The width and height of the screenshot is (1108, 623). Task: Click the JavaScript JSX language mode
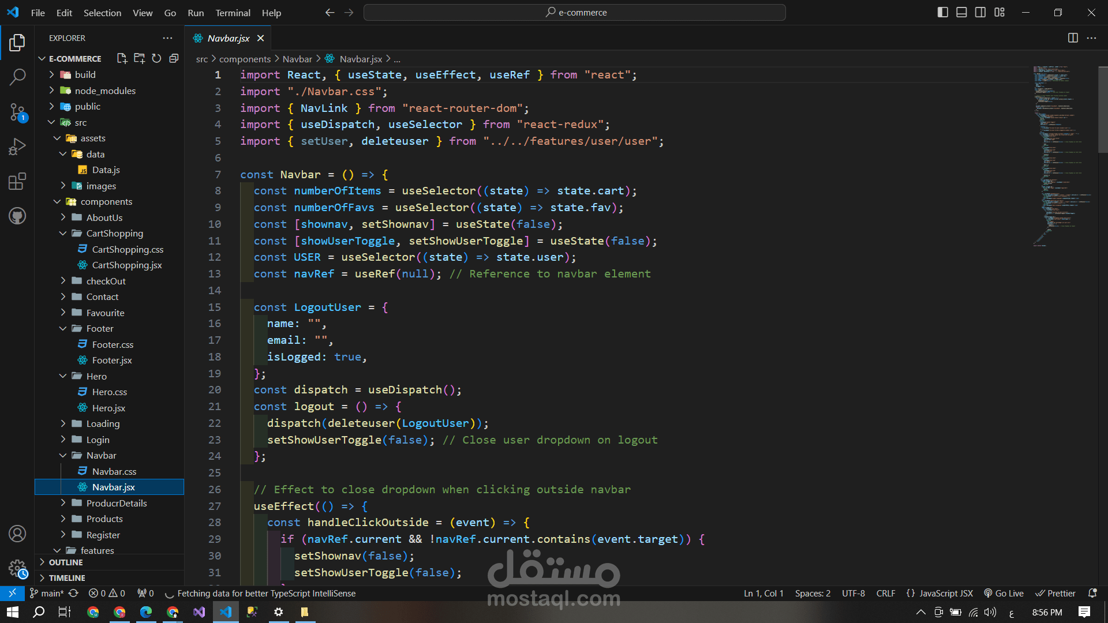[939, 593]
